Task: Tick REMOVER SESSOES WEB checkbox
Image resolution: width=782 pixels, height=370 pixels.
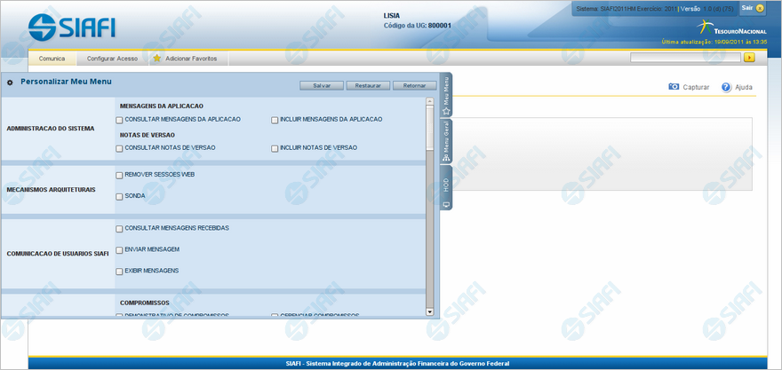Action: tap(119, 176)
